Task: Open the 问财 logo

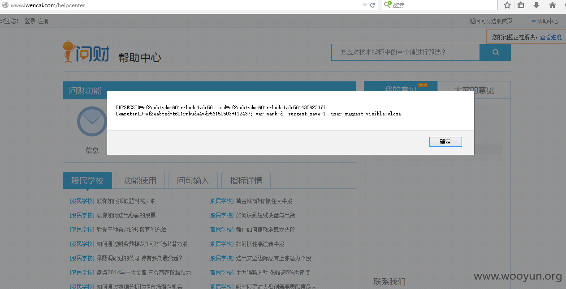Action: pyautogui.click(x=86, y=51)
